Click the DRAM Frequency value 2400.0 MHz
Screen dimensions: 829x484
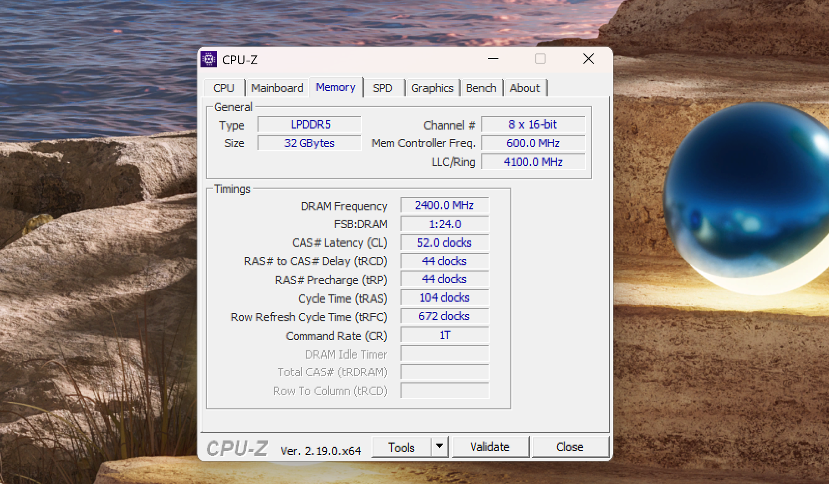pyautogui.click(x=445, y=205)
